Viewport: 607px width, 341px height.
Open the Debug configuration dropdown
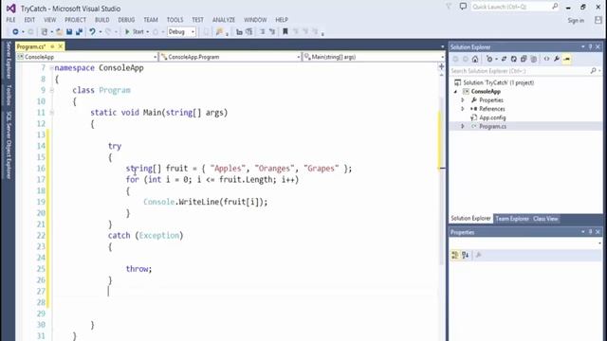[181, 31]
